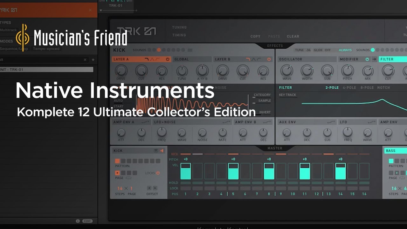
Task: Click ALWAYS glide mode label
Action: pos(345,50)
